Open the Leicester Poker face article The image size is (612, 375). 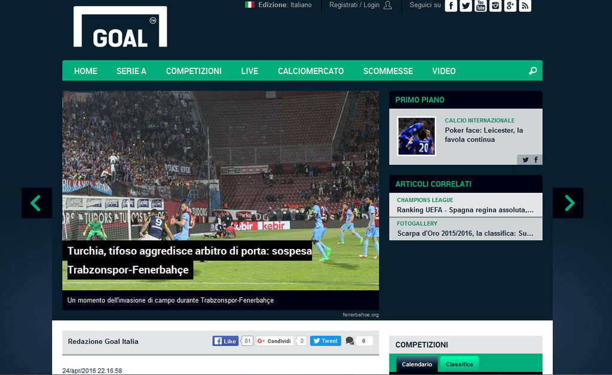[x=484, y=135]
